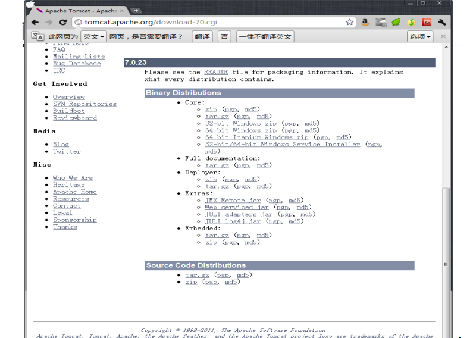Open the md5 link for 32-bit Windows zip
The height and width of the screenshot is (338, 473).
311,123
